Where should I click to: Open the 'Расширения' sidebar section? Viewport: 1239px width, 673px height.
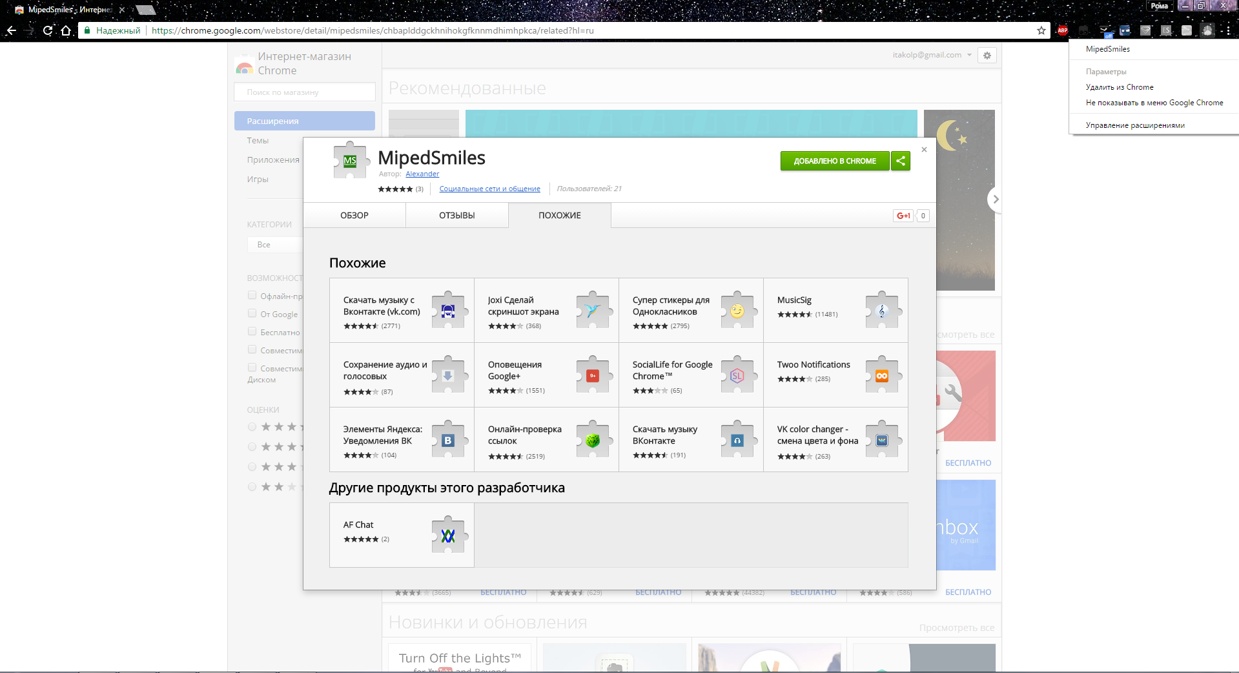click(x=305, y=121)
